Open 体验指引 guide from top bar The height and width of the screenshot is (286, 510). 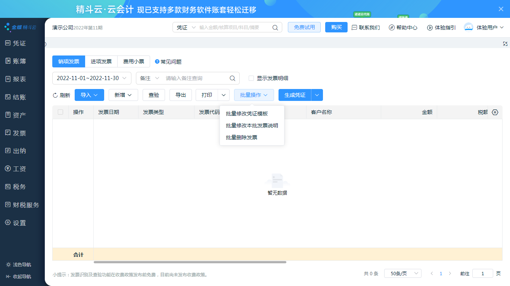click(441, 28)
